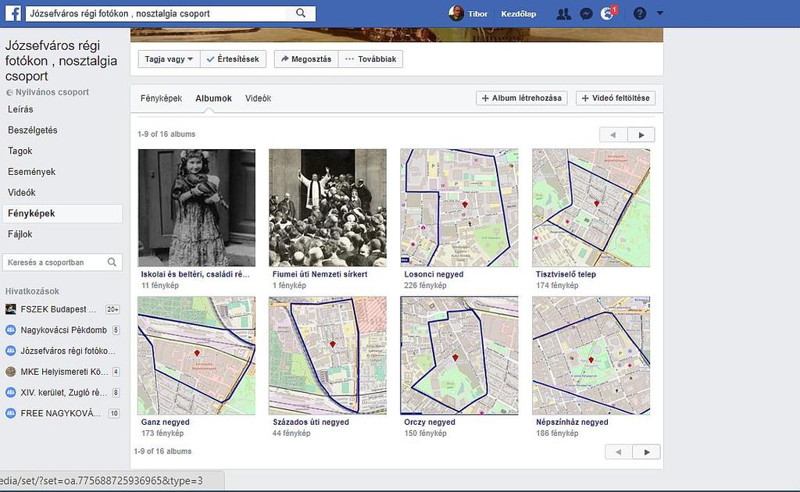Open Losonci negyed map thumbnail
Screen dimensions: 800x492
click(459, 208)
